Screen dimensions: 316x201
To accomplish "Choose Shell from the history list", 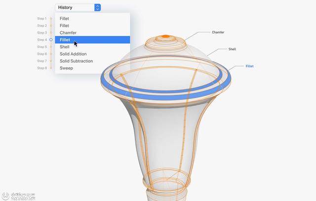I will [x=92, y=47].
